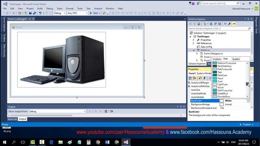Open the Any CPU platform dropdown
This screenshot has width=260, height=146.
[87, 13]
